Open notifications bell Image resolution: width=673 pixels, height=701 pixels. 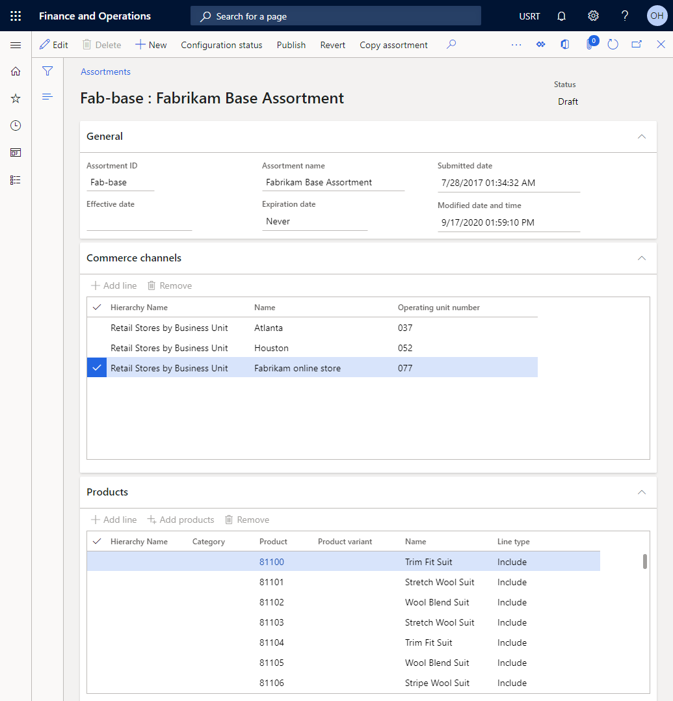[561, 16]
